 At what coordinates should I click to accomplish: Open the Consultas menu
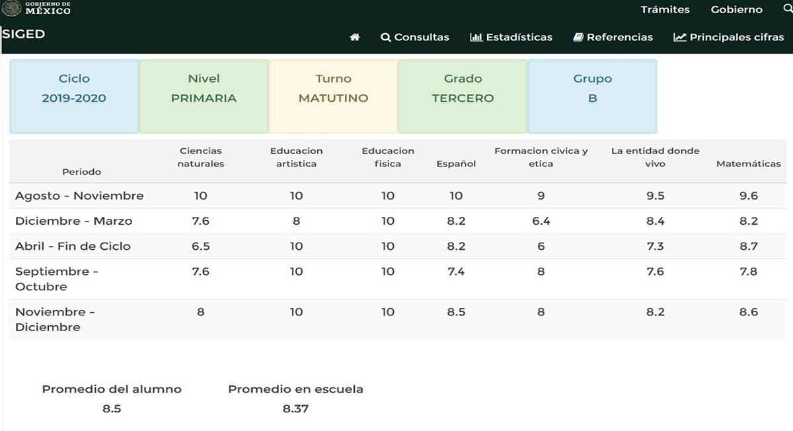click(x=421, y=38)
